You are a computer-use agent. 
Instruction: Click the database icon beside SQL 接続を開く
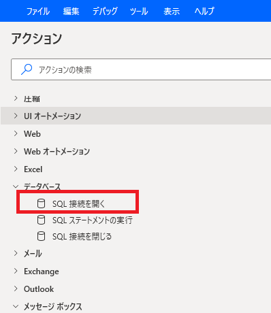(x=41, y=203)
